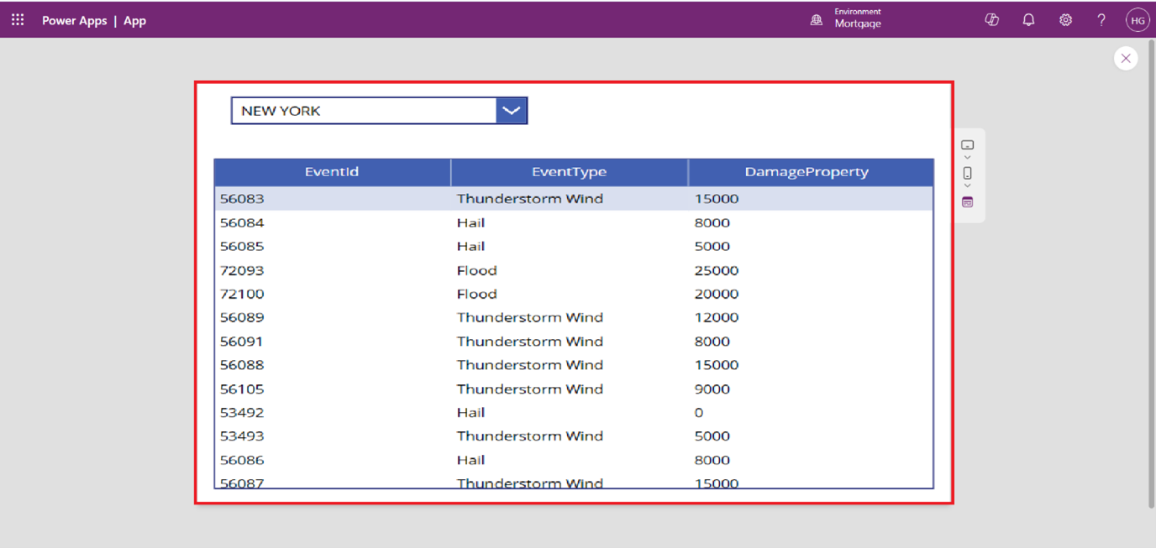Open the notifications bell
This screenshot has width=1156, height=548.
[x=1028, y=20]
